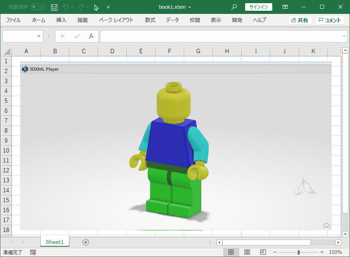The width and height of the screenshot is (350, 257).
Task: Click the 100% zoom level
Action: (x=335, y=252)
